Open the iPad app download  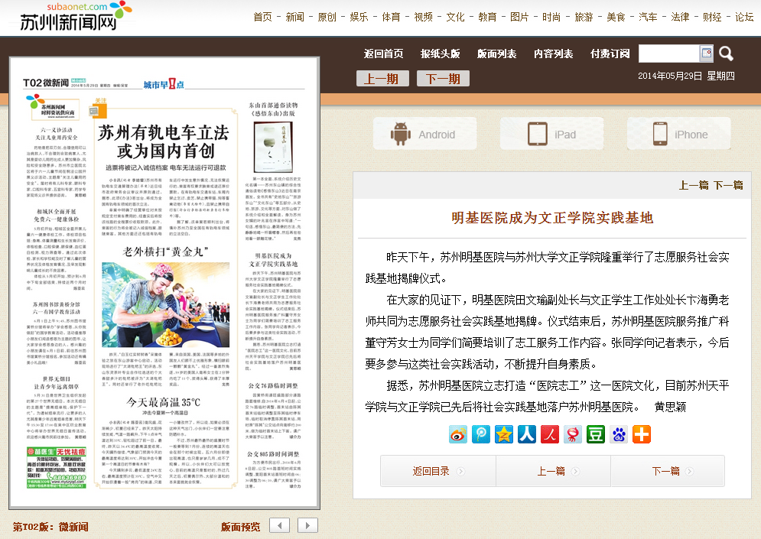coord(551,135)
